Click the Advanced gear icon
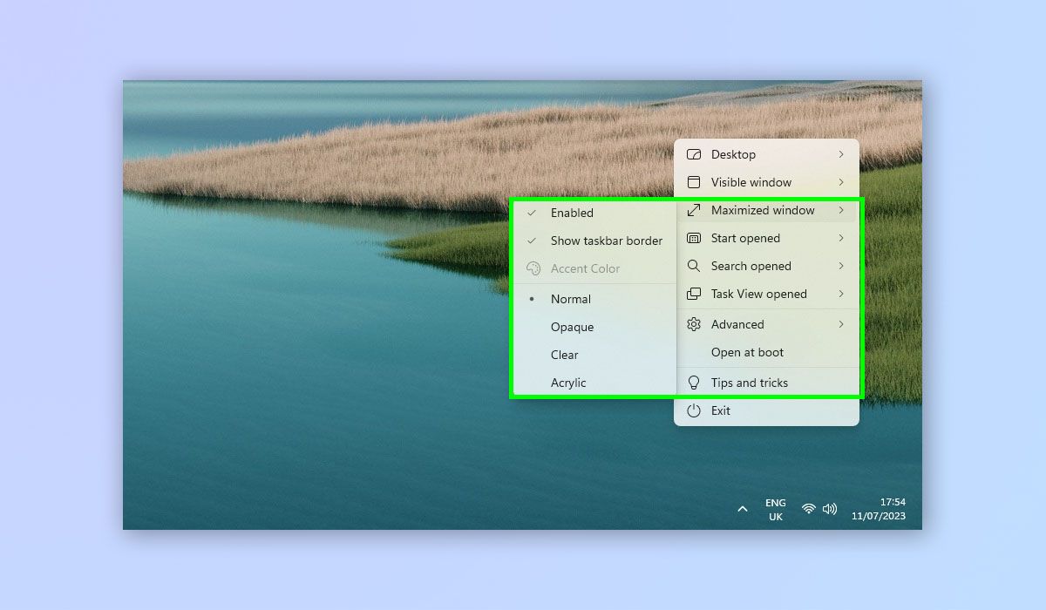This screenshot has width=1046, height=610. click(x=694, y=323)
